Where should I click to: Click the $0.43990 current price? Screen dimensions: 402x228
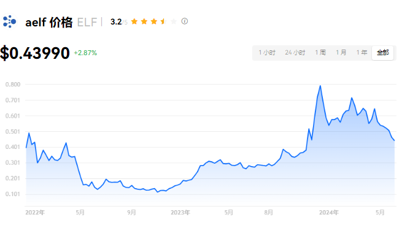point(35,53)
